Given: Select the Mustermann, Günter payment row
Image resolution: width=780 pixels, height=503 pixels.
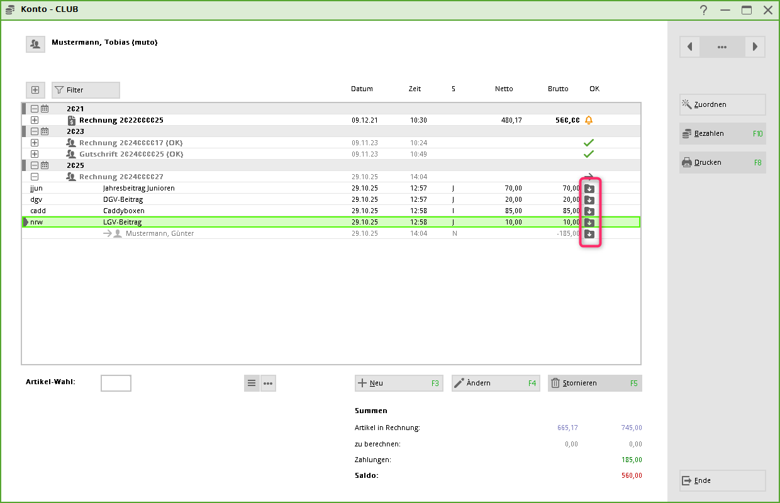Looking at the screenshot, I should [x=160, y=233].
